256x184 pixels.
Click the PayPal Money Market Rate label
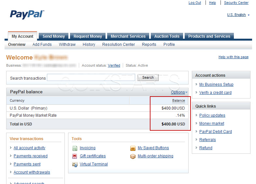33,115
